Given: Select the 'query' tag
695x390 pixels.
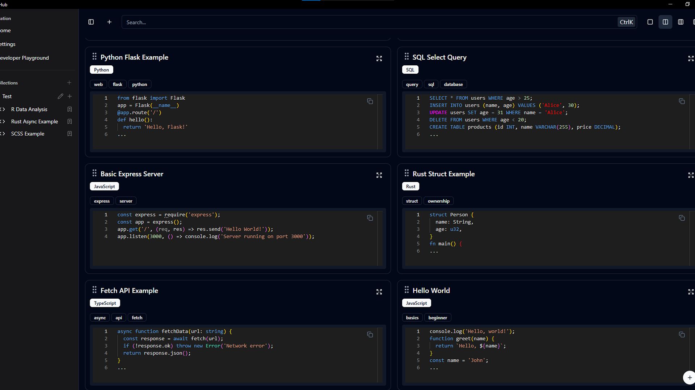Looking at the screenshot, I should coord(412,84).
